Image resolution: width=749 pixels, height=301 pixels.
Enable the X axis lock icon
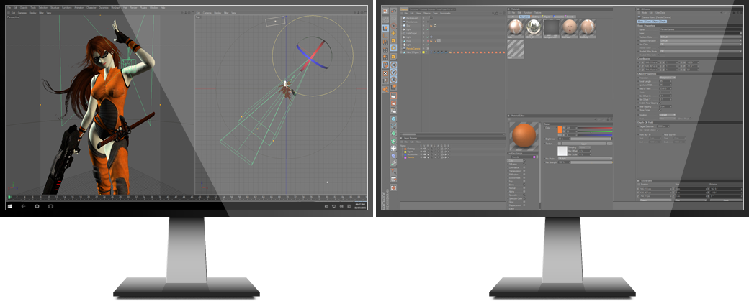pyautogui.click(x=394, y=65)
